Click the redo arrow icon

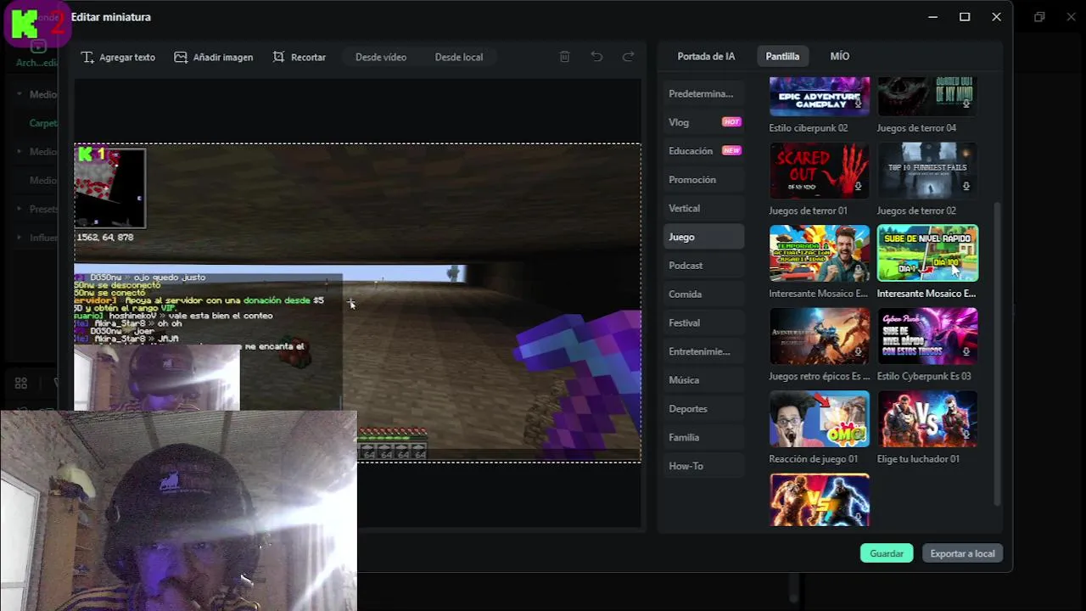(629, 57)
